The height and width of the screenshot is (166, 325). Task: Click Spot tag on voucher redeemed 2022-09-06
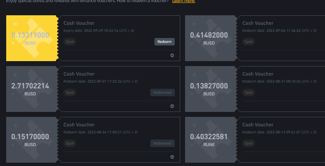pos(249,42)
